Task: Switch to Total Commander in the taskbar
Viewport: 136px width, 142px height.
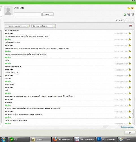Action: click(x=84, y=139)
